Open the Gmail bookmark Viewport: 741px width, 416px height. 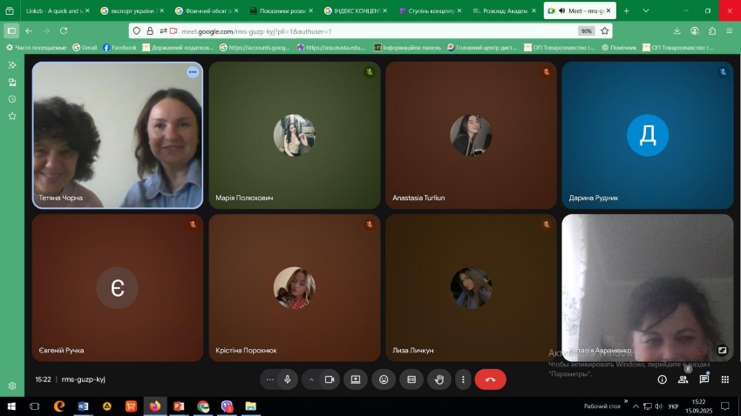[85, 47]
